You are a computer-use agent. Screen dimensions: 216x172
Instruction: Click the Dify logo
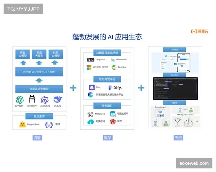(116, 87)
